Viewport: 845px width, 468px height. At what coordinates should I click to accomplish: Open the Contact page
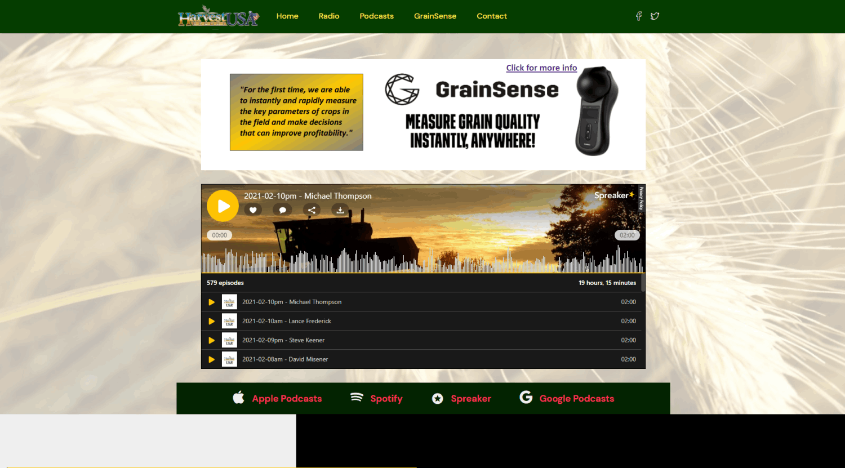pos(492,16)
